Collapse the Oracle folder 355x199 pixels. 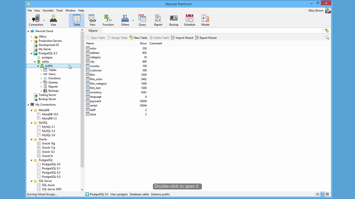(31, 140)
